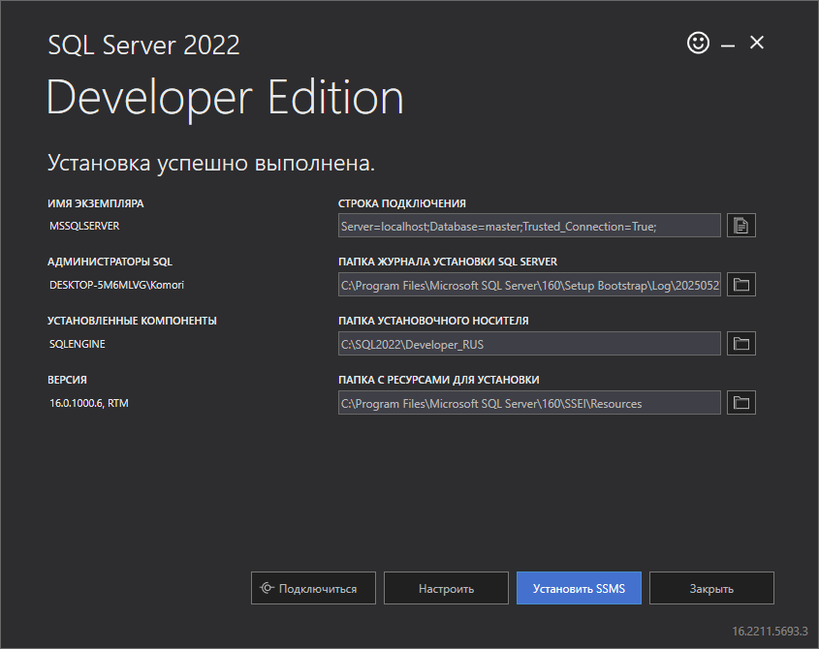Click inside the connection string field
The height and width of the screenshot is (649, 819).
point(529,226)
